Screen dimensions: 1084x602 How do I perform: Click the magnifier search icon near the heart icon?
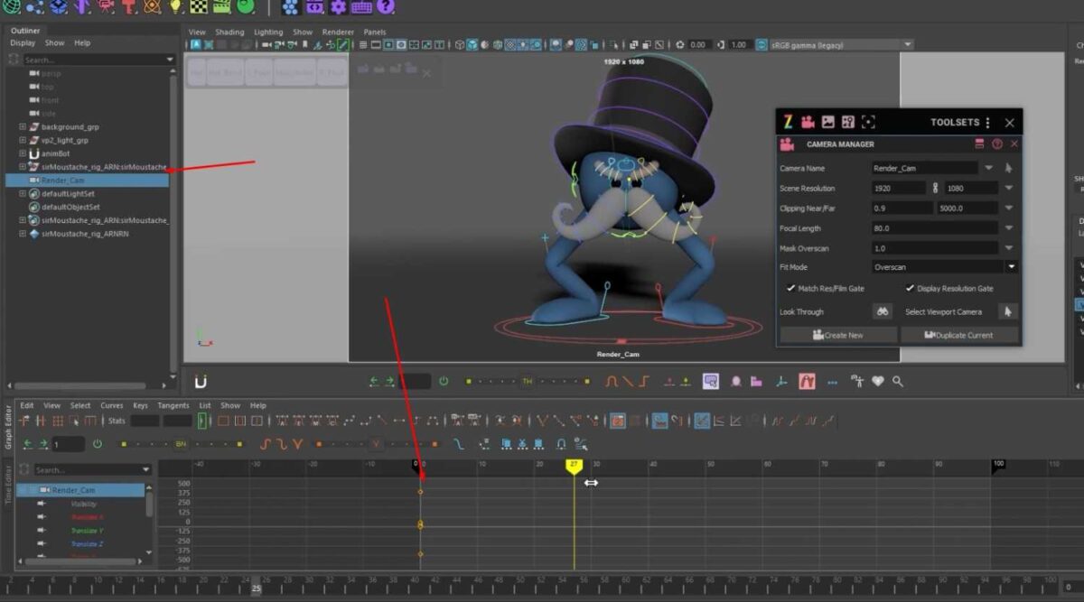(x=896, y=381)
